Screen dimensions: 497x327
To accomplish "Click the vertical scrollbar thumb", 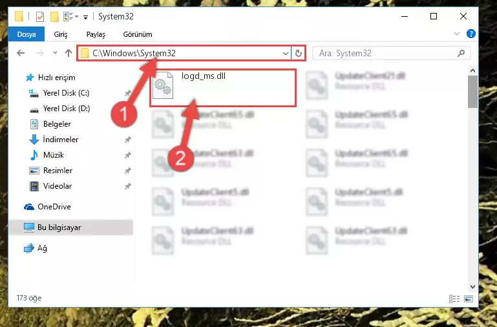I will (x=472, y=92).
